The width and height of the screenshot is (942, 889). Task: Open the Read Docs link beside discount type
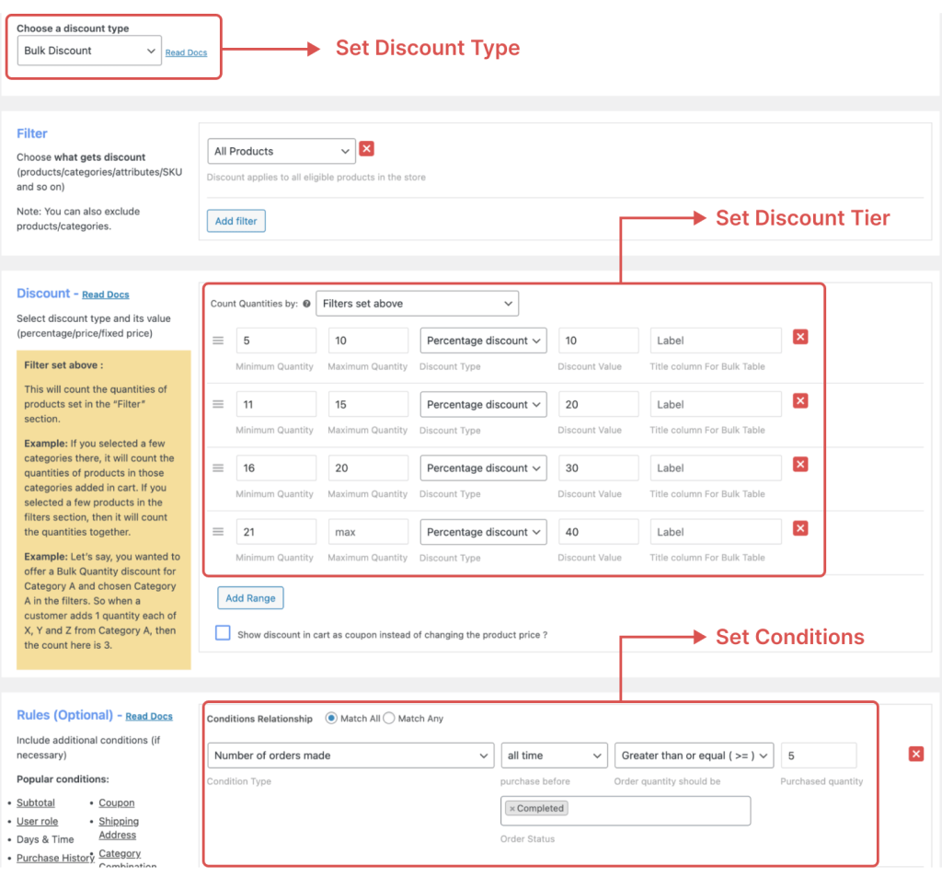click(186, 52)
